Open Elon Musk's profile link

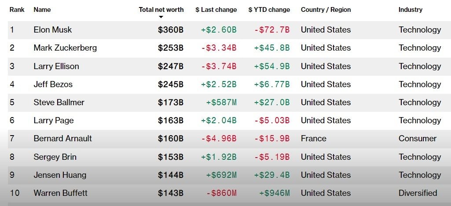53,30
